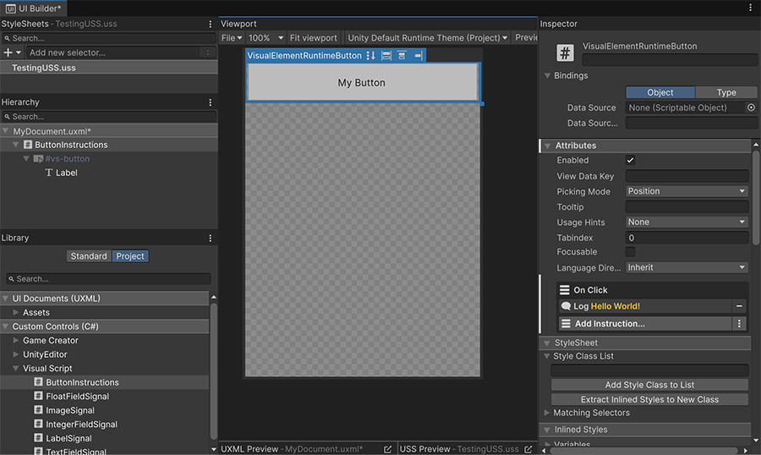Open the Picking Mode dropdown
Viewport: 761px width, 455px height.
tap(687, 191)
